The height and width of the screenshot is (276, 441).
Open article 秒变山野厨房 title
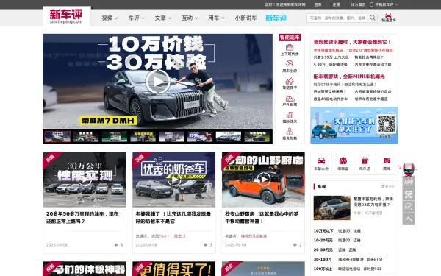(262, 217)
